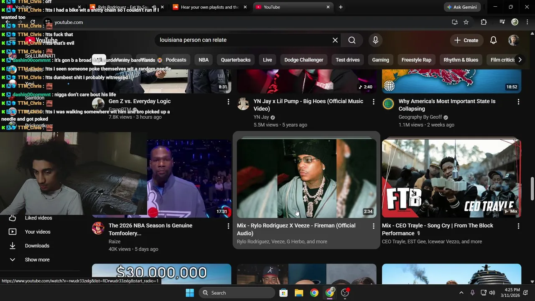Select the Gaming filter chip
The image size is (535, 301).
(x=380, y=60)
